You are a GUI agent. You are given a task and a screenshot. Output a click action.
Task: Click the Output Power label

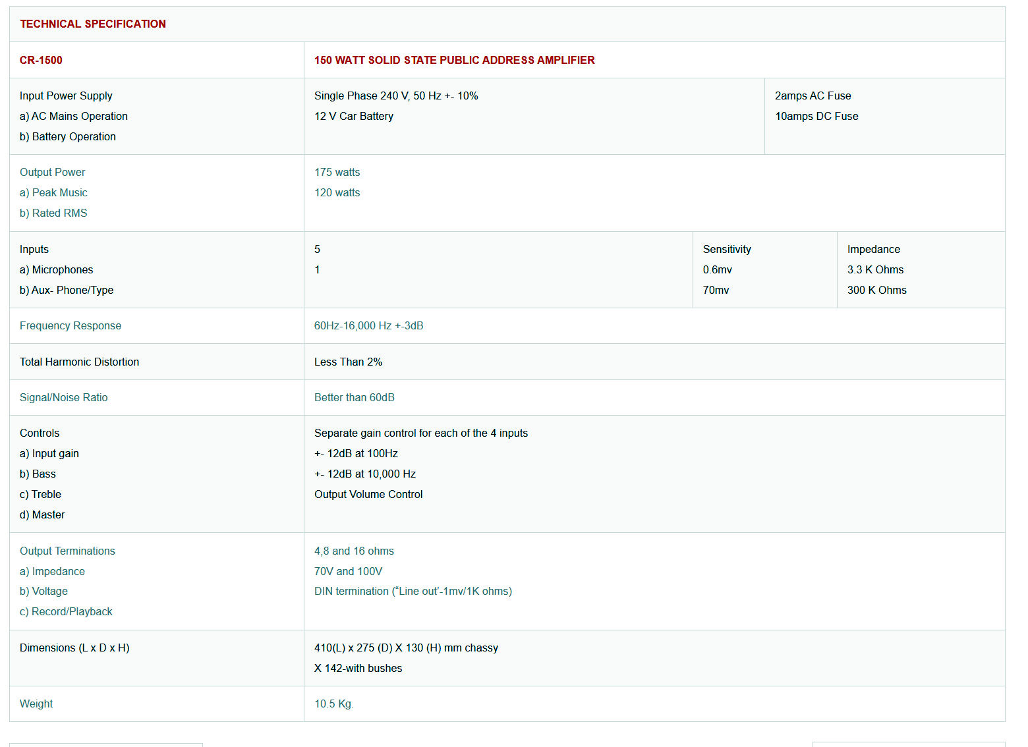(52, 172)
